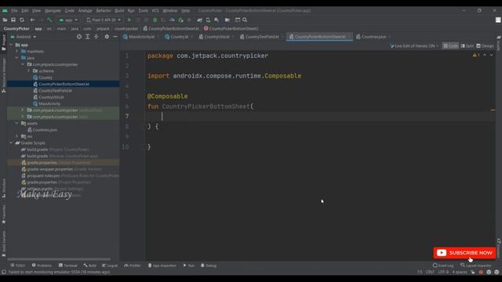Open the App Inspection tool window
This screenshot has width=502, height=282.
point(162,266)
